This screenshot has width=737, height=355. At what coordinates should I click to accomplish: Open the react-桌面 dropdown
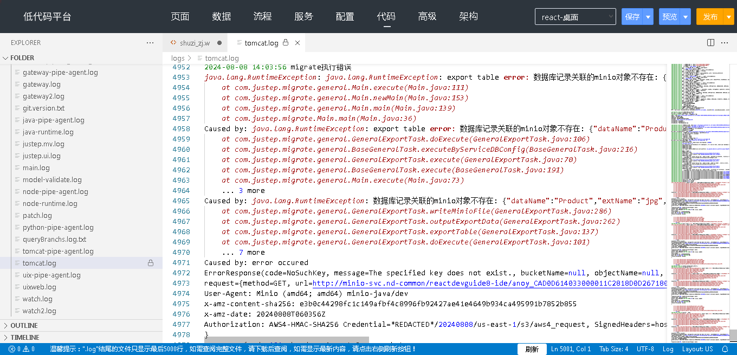click(576, 16)
